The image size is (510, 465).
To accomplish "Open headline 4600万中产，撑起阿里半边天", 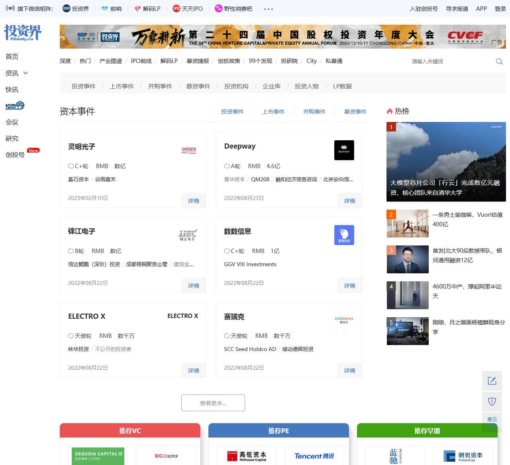I will [x=467, y=291].
